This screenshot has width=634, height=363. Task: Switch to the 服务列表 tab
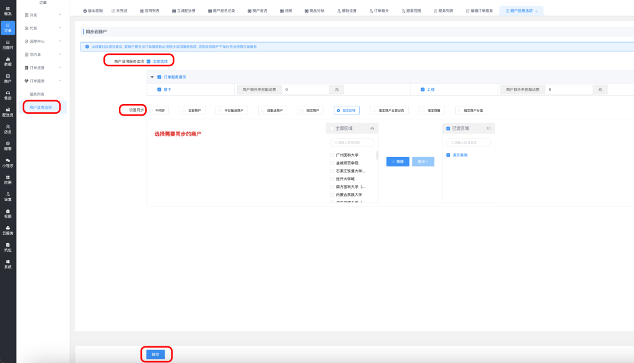[446, 11]
